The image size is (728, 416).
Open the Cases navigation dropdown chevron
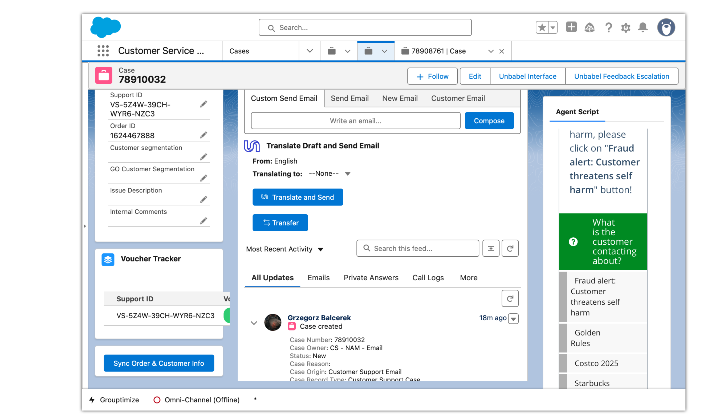tap(310, 51)
